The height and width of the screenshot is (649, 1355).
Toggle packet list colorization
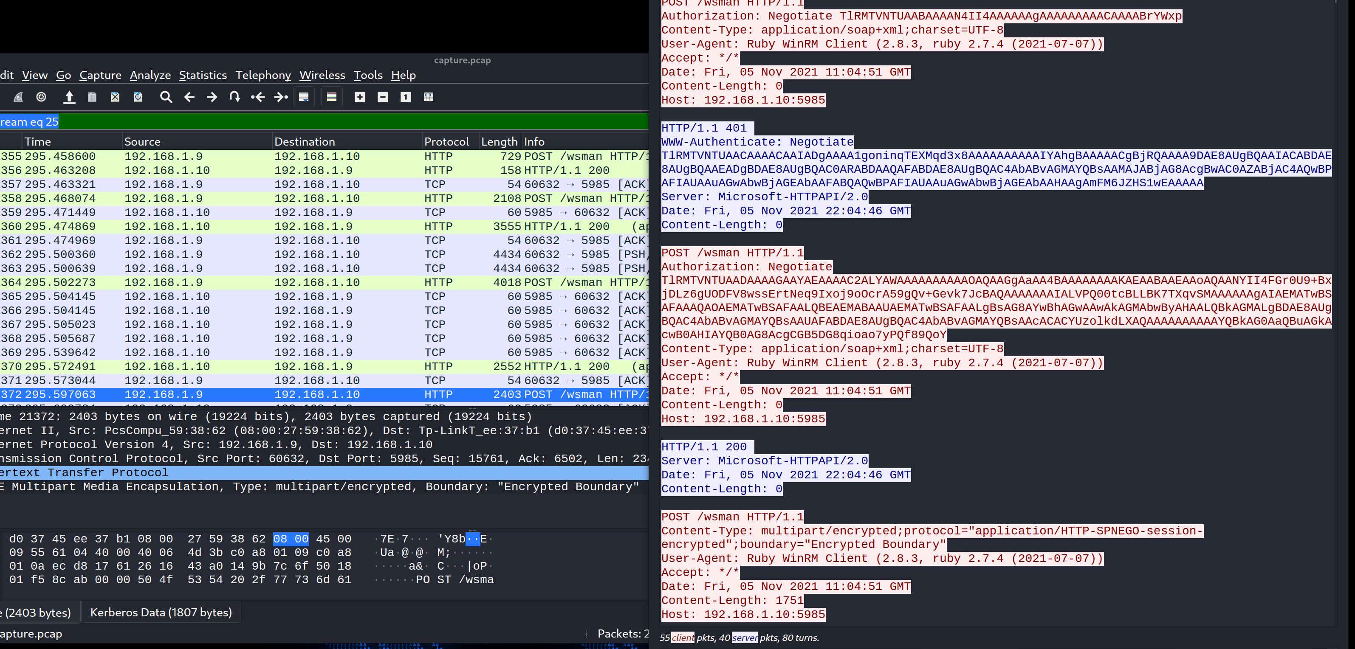331,97
